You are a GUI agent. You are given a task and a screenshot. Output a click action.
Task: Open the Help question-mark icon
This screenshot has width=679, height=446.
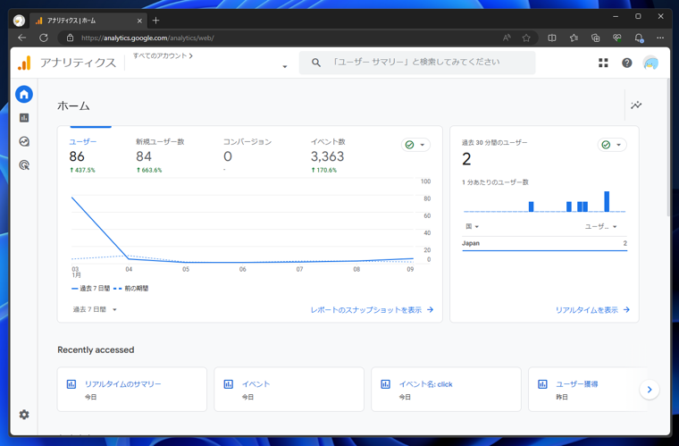tap(626, 63)
